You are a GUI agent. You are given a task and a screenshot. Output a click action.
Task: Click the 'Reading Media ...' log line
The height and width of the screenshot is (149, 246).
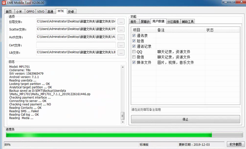pyautogui.click(x=21, y=118)
